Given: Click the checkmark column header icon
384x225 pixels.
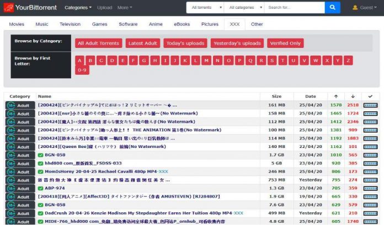Looking at the screenshot, I should click(x=370, y=96).
